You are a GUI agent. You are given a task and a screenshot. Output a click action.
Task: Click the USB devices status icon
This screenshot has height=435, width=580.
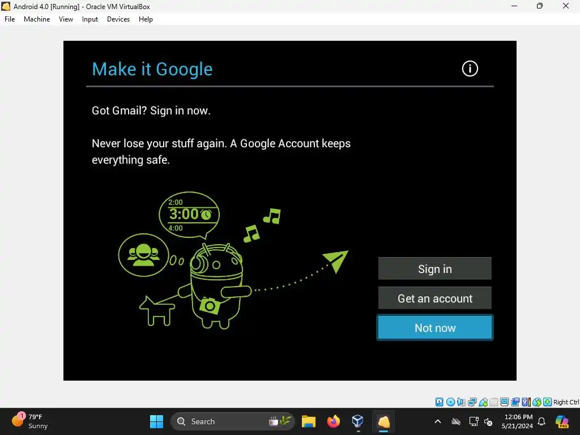[483, 402]
